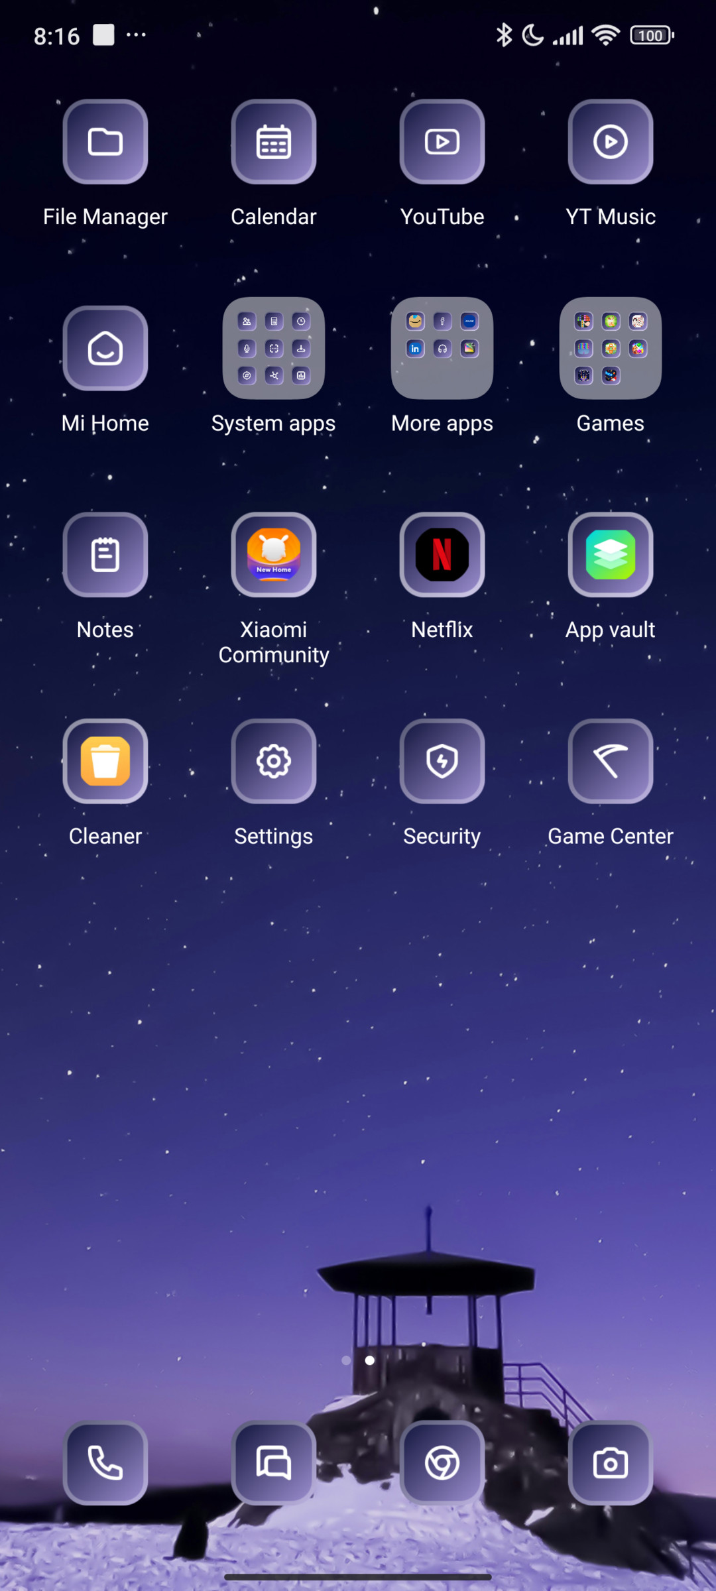Open the Notes app
This screenshot has width=716, height=1591.
105,555
